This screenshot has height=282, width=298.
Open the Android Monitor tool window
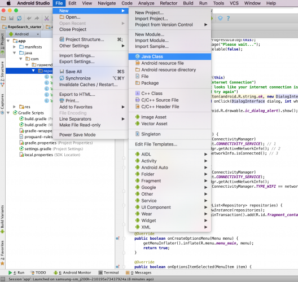72,272
